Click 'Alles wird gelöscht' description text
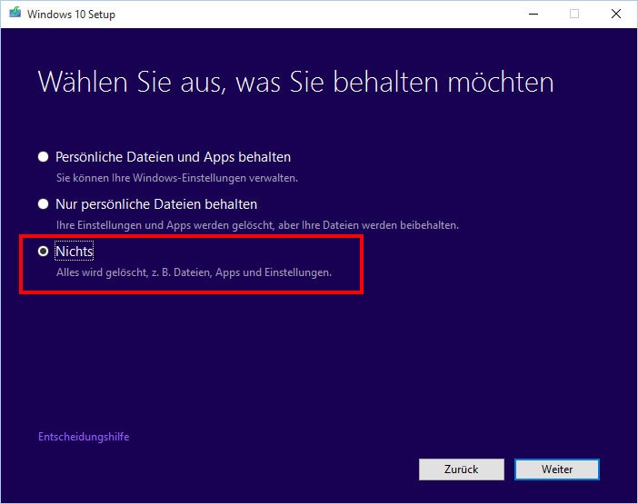Image resolution: width=638 pixels, height=504 pixels. 194,272
